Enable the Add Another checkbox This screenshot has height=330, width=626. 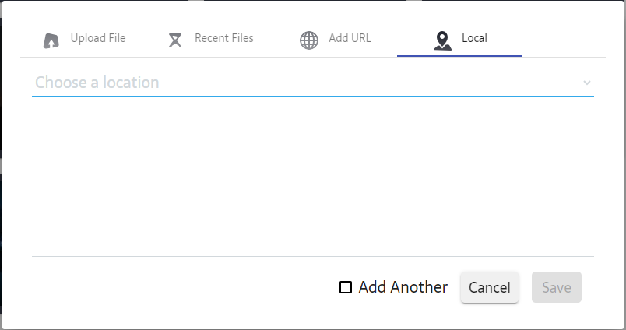coord(346,287)
